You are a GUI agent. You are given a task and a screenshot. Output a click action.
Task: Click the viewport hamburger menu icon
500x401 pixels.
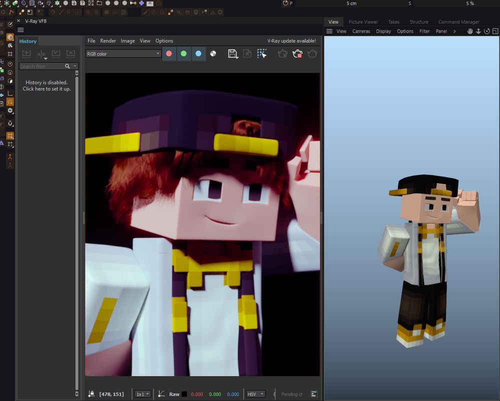tap(329, 31)
